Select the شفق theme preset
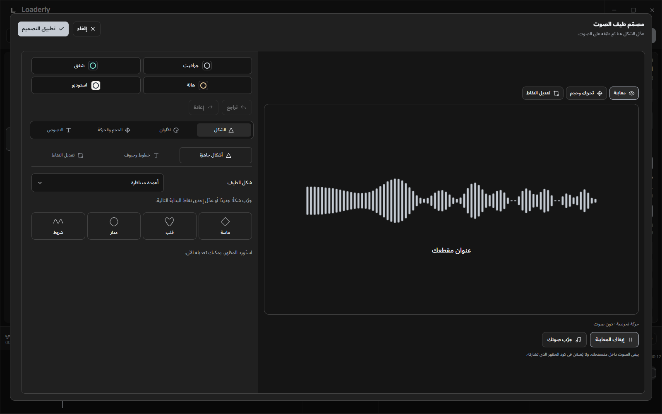This screenshot has height=414, width=662. pos(86,66)
